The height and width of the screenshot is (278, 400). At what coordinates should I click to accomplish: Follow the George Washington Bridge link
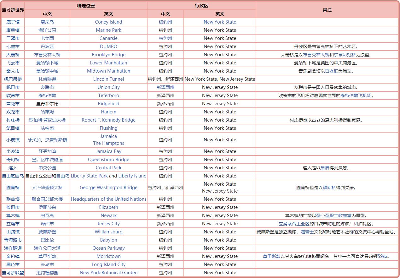108,188
